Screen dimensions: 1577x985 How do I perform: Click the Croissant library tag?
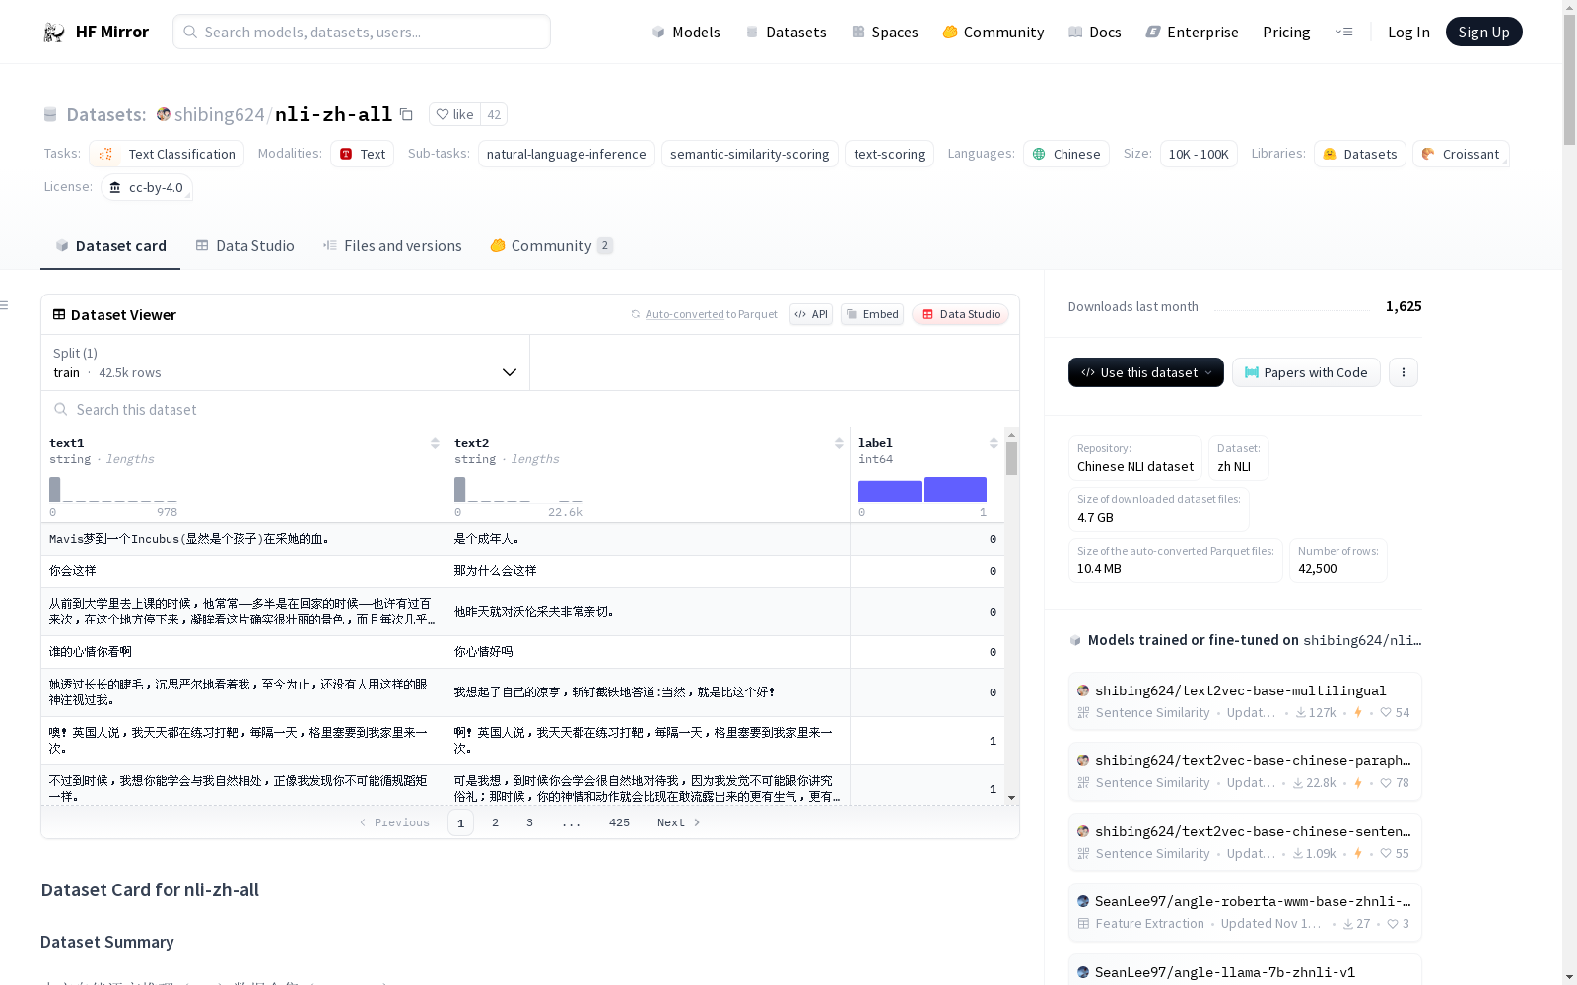pos(1461,154)
